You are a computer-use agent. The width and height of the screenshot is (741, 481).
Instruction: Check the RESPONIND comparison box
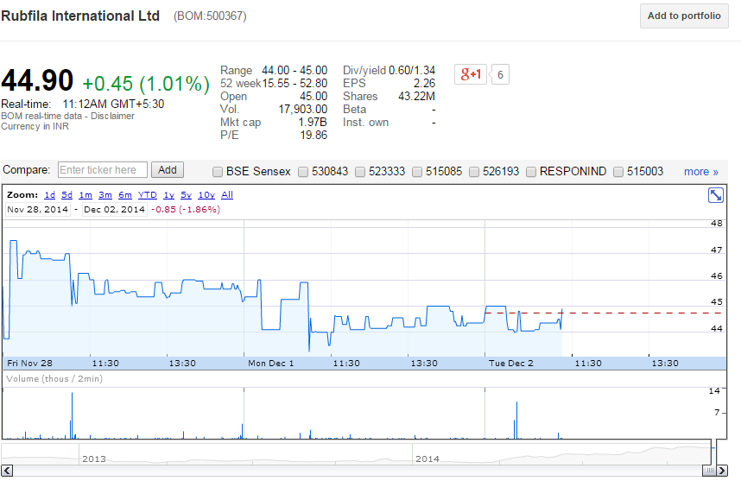tap(531, 172)
